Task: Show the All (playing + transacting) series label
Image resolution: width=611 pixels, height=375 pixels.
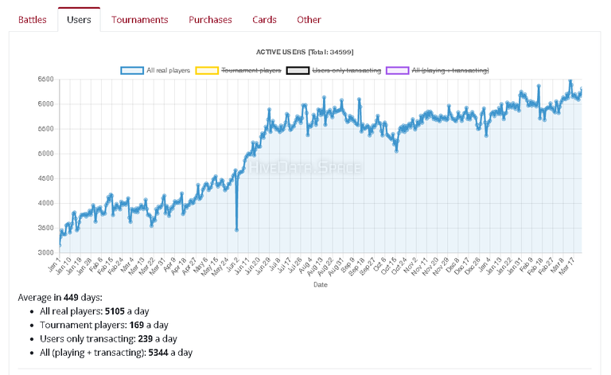Action: [450, 71]
